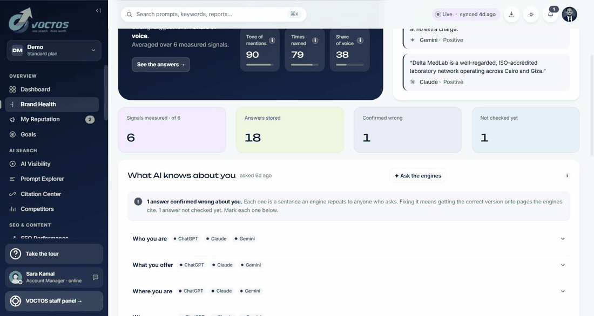The image size is (594, 316).
Task: Click the alert icon in the wrong-answer notice
Action: pos(138,202)
